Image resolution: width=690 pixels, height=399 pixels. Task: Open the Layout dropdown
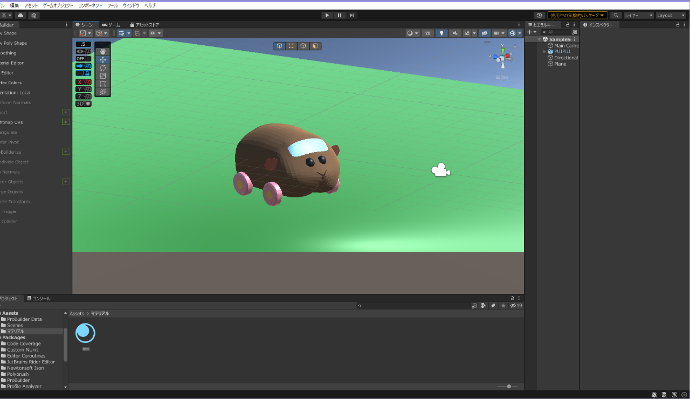(x=671, y=16)
